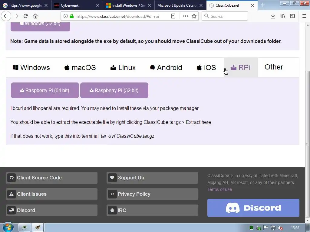Close the Google tab
310x232 pixels.
(46, 5)
